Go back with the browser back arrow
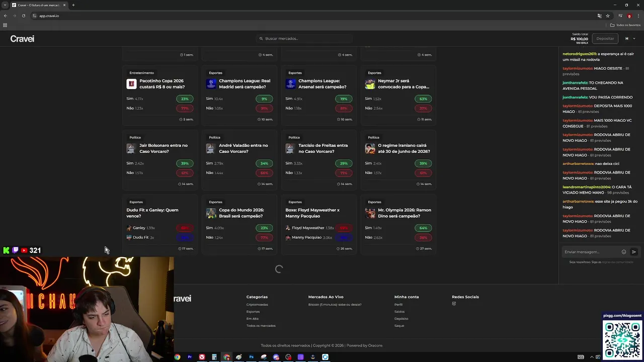The height and width of the screenshot is (362, 644). click(6, 16)
